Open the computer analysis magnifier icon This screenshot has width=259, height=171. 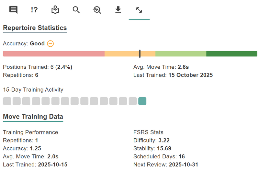97,10
